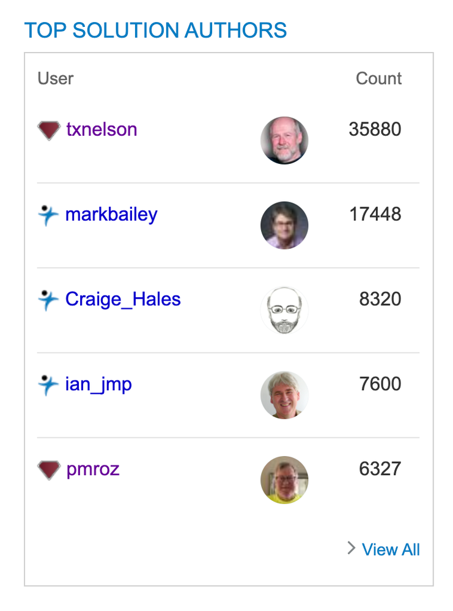Open ian_jmp's profile avatar

[x=284, y=395]
